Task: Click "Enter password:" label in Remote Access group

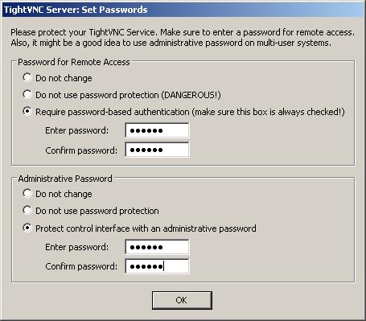Action: [x=77, y=130]
